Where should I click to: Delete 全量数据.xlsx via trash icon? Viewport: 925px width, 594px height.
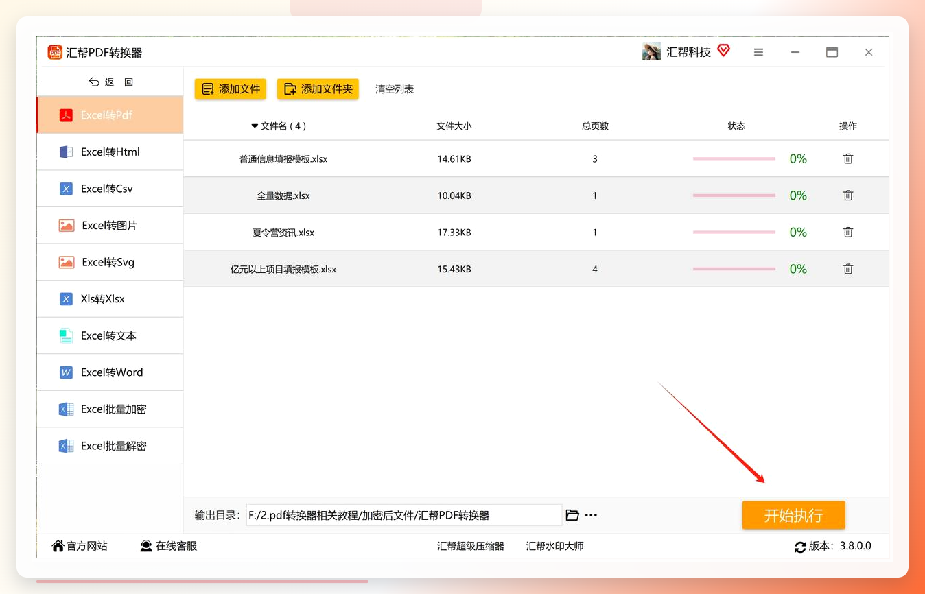[848, 195]
